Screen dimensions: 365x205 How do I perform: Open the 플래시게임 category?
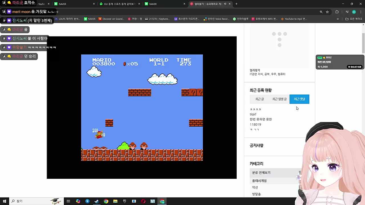coord(259,181)
